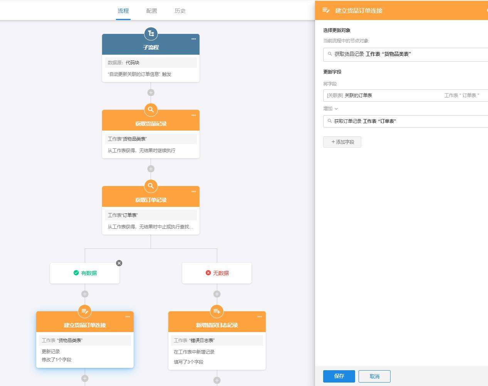The image size is (488, 386).
Task: Click the 获取订单记录 search icon
Action: pyautogui.click(x=151, y=186)
